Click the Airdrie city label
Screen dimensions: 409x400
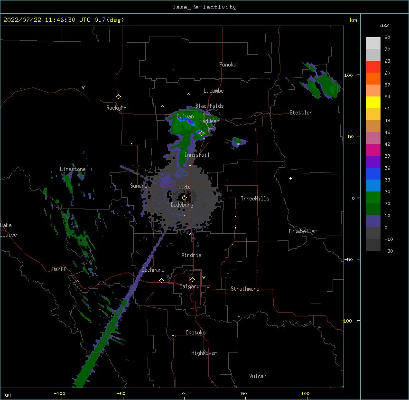coord(191,255)
